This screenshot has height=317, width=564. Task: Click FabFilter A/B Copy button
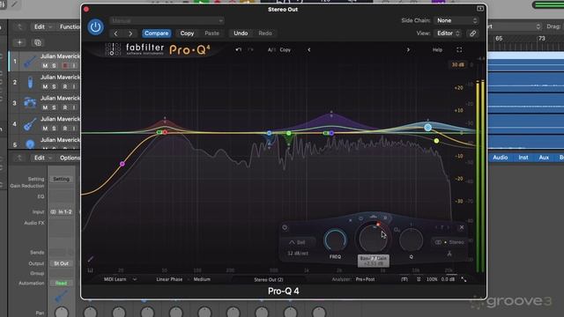[x=286, y=50]
